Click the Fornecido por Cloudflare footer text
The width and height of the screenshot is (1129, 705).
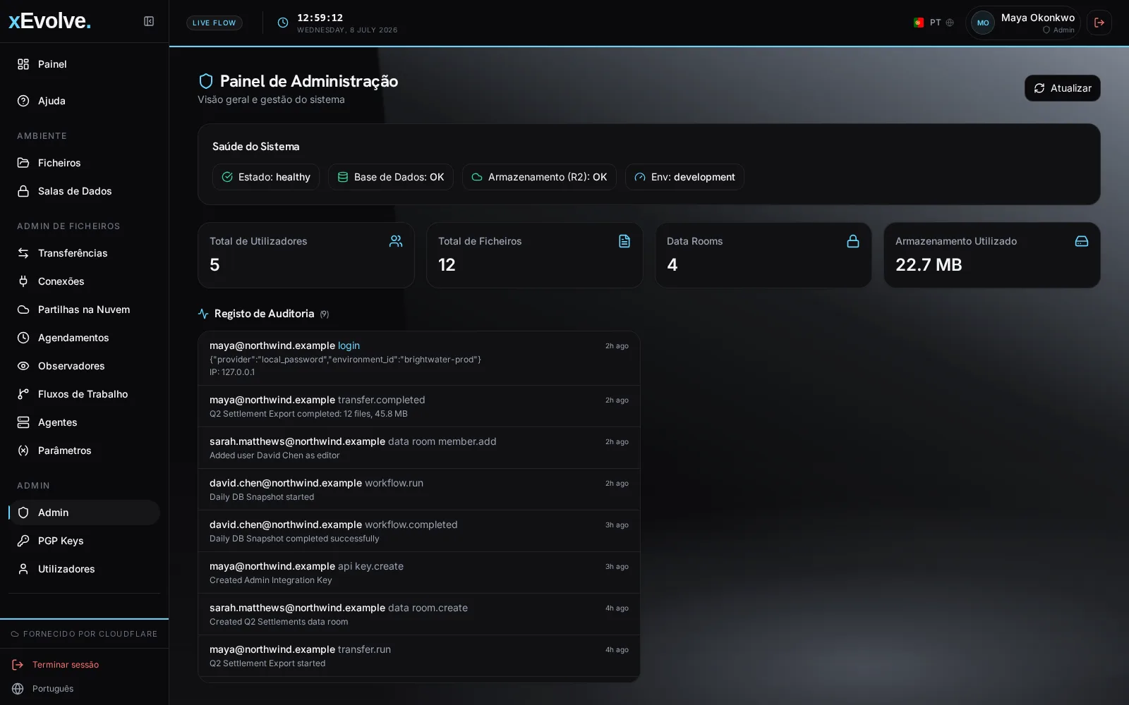tap(90, 634)
